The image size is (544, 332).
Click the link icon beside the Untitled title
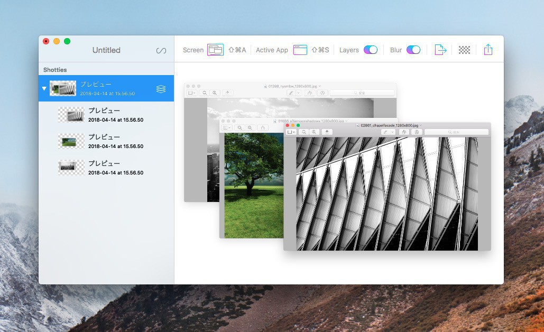161,50
